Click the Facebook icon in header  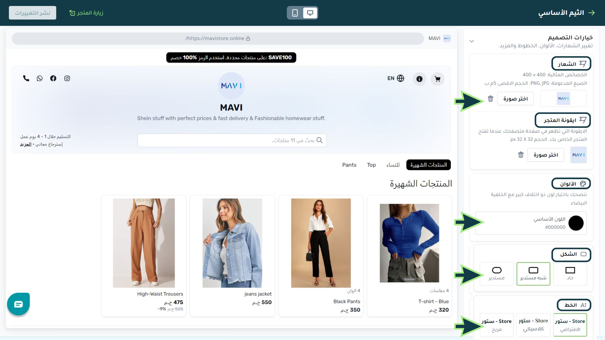click(x=53, y=78)
